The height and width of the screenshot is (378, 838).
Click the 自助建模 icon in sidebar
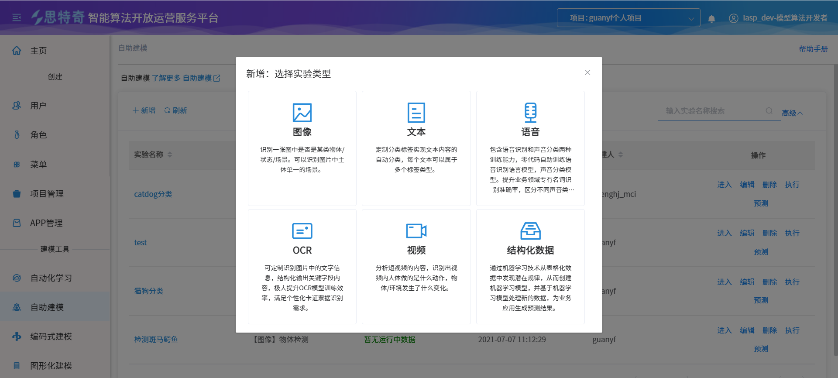click(17, 307)
